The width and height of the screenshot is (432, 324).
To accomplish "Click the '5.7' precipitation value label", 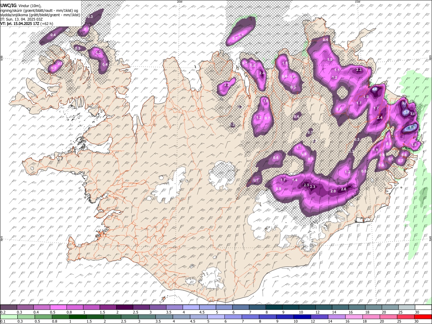I will pyautogui.click(x=407, y=112).
